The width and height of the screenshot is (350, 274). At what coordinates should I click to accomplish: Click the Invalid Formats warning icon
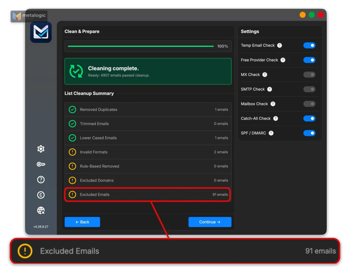pyautogui.click(x=72, y=152)
